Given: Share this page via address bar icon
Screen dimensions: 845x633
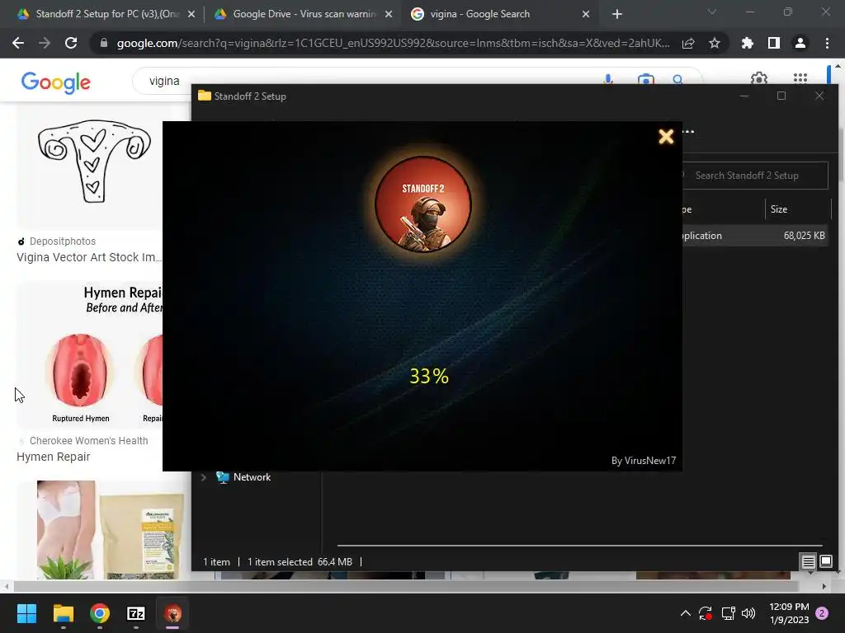Looking at the screenshot, I should (688, 43).
